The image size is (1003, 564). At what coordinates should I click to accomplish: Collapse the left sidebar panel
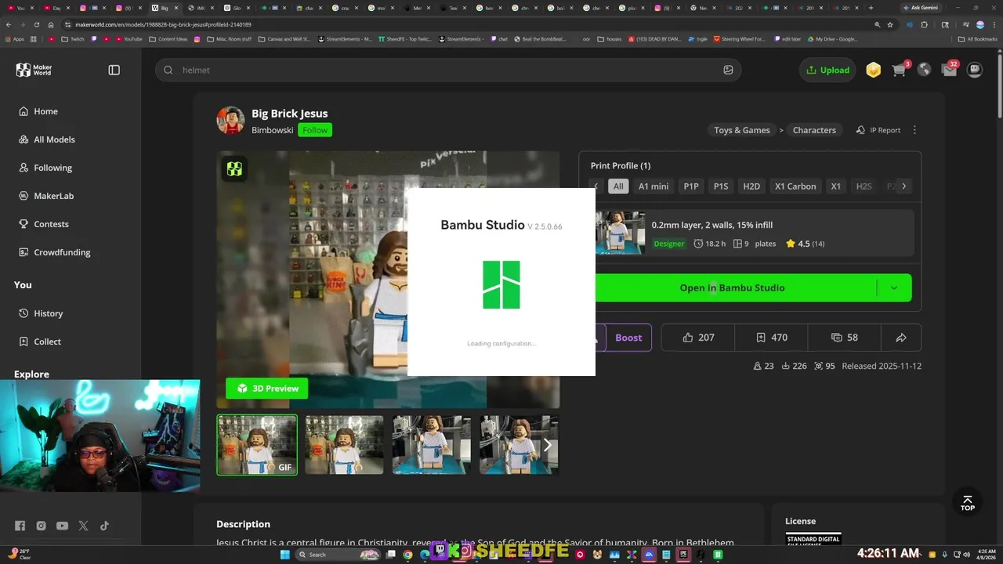point(114,70)
